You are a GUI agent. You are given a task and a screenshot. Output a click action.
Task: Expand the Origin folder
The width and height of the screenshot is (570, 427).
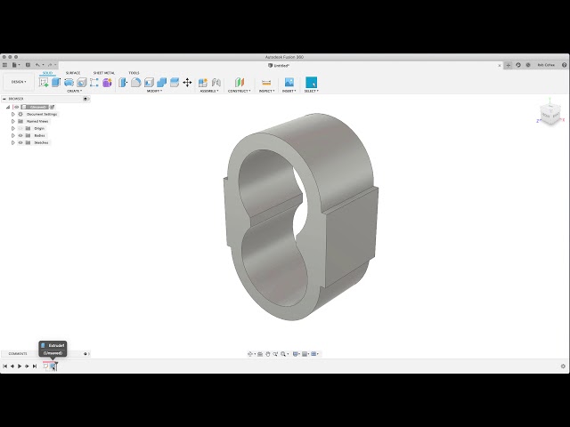coord(13,128)
